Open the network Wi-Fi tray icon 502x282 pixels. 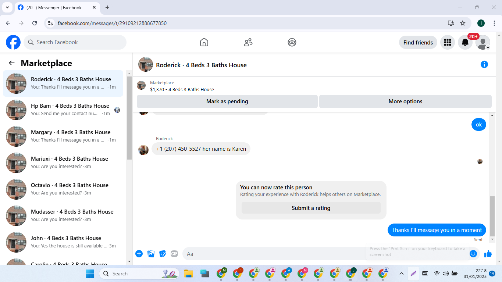tap(437, 274)
